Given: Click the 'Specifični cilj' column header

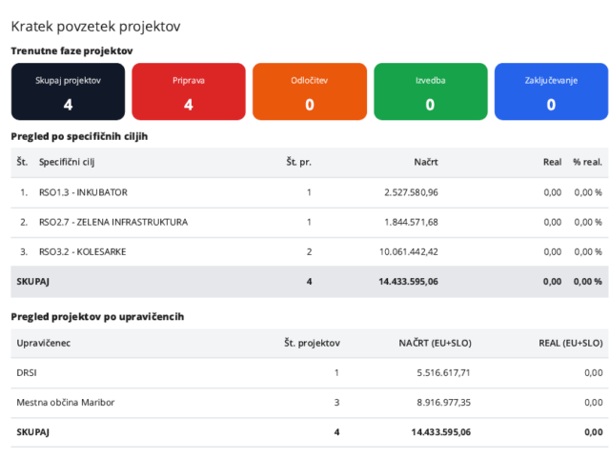Looking at the screenshot, I should (67, 162).
